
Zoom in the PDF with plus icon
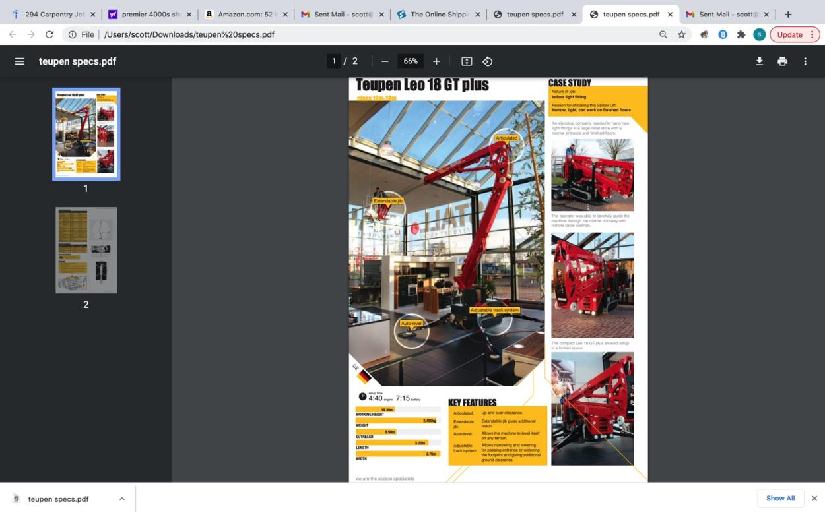436,61
